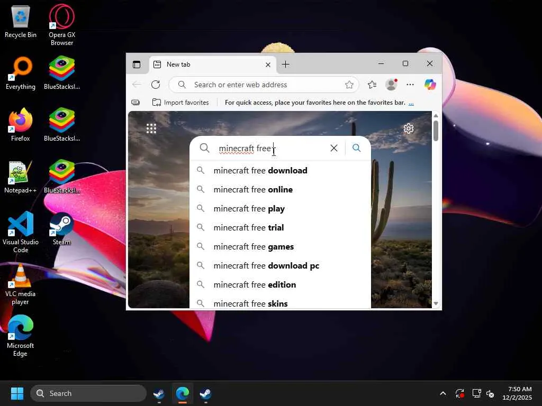The width and height of the screenshot is (542, 406).
Task: Click the Edge back arrow
Action: (x=137, y=85)
